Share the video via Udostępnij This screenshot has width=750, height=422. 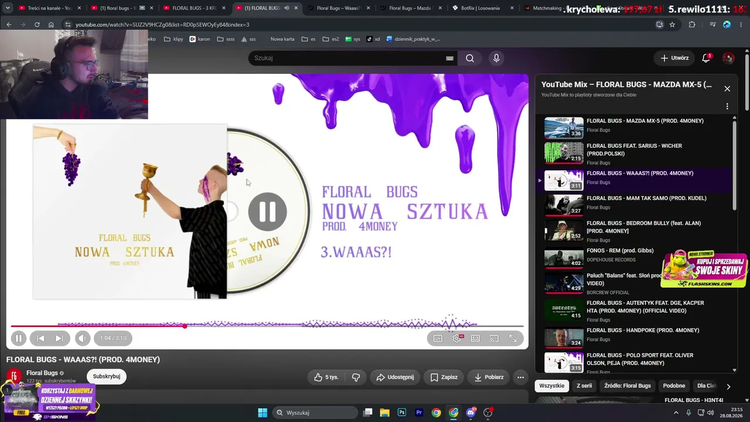pos(395,377)
